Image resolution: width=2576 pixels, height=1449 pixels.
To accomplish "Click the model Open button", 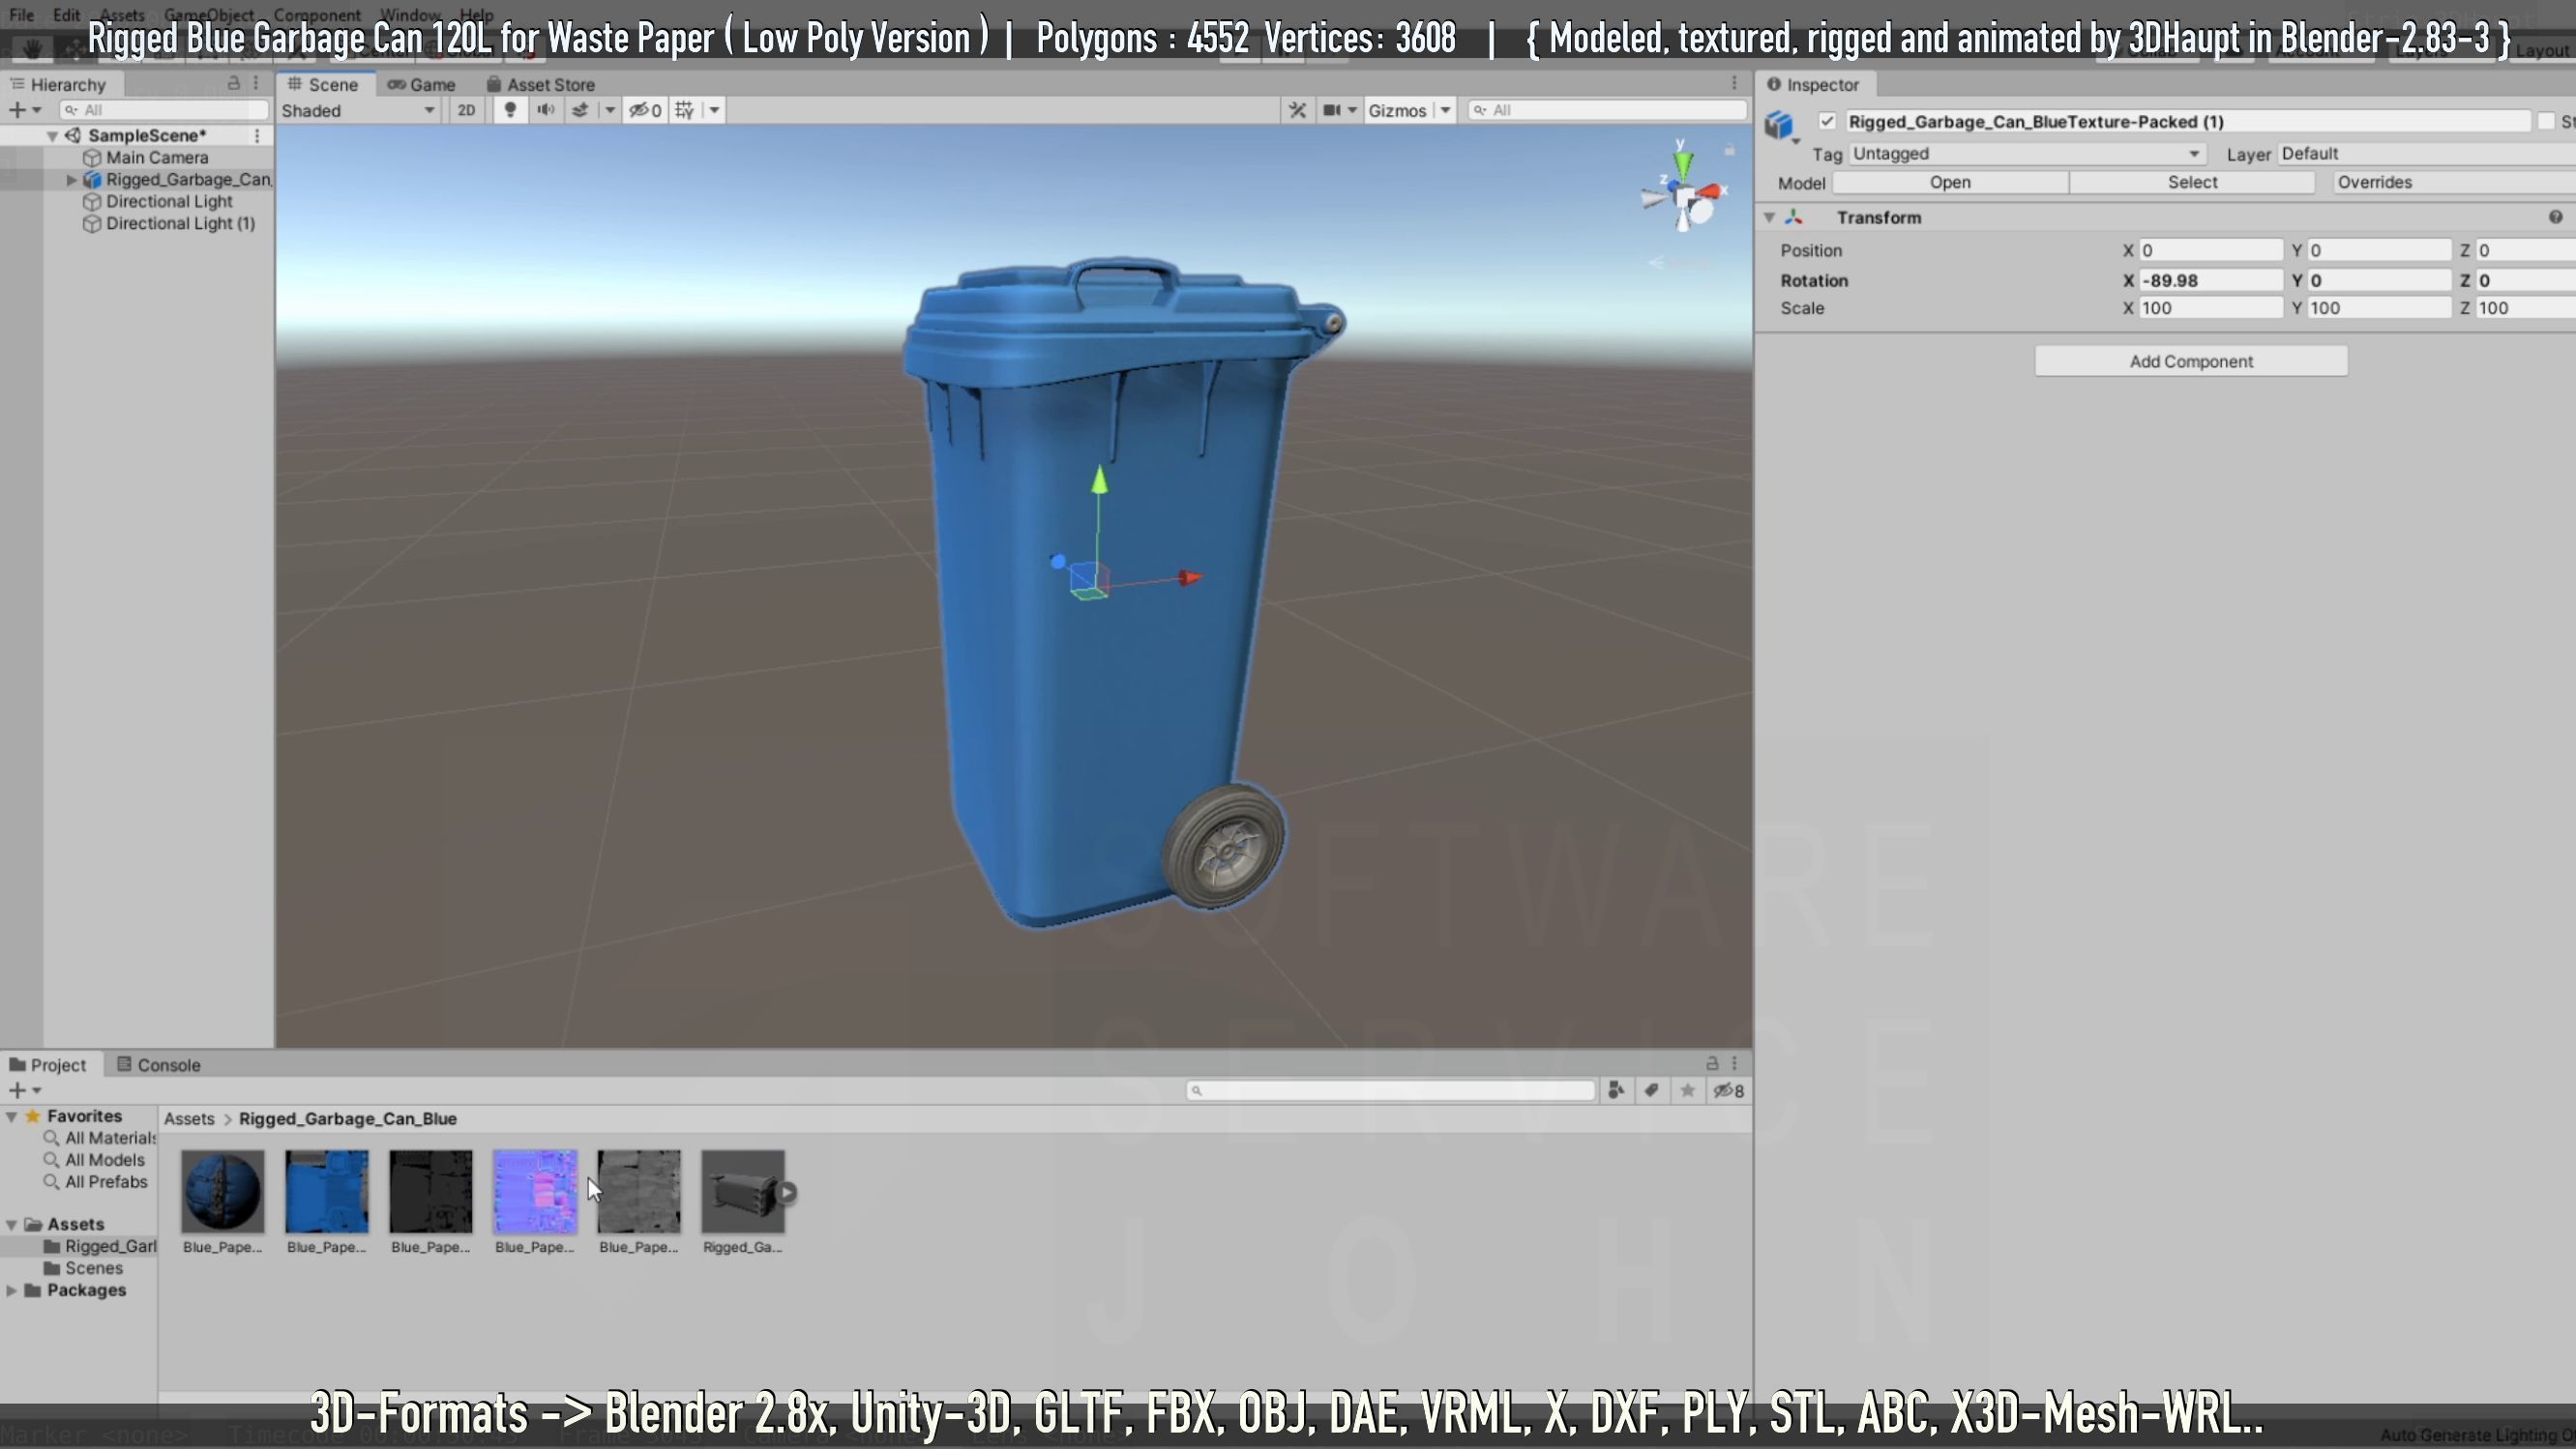I will pyautogui.click(x=1950, y=183).
